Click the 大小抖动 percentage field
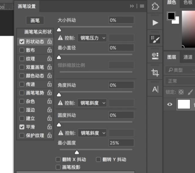The height and width of the screenshot is (173, 195). tap(121, 20)
